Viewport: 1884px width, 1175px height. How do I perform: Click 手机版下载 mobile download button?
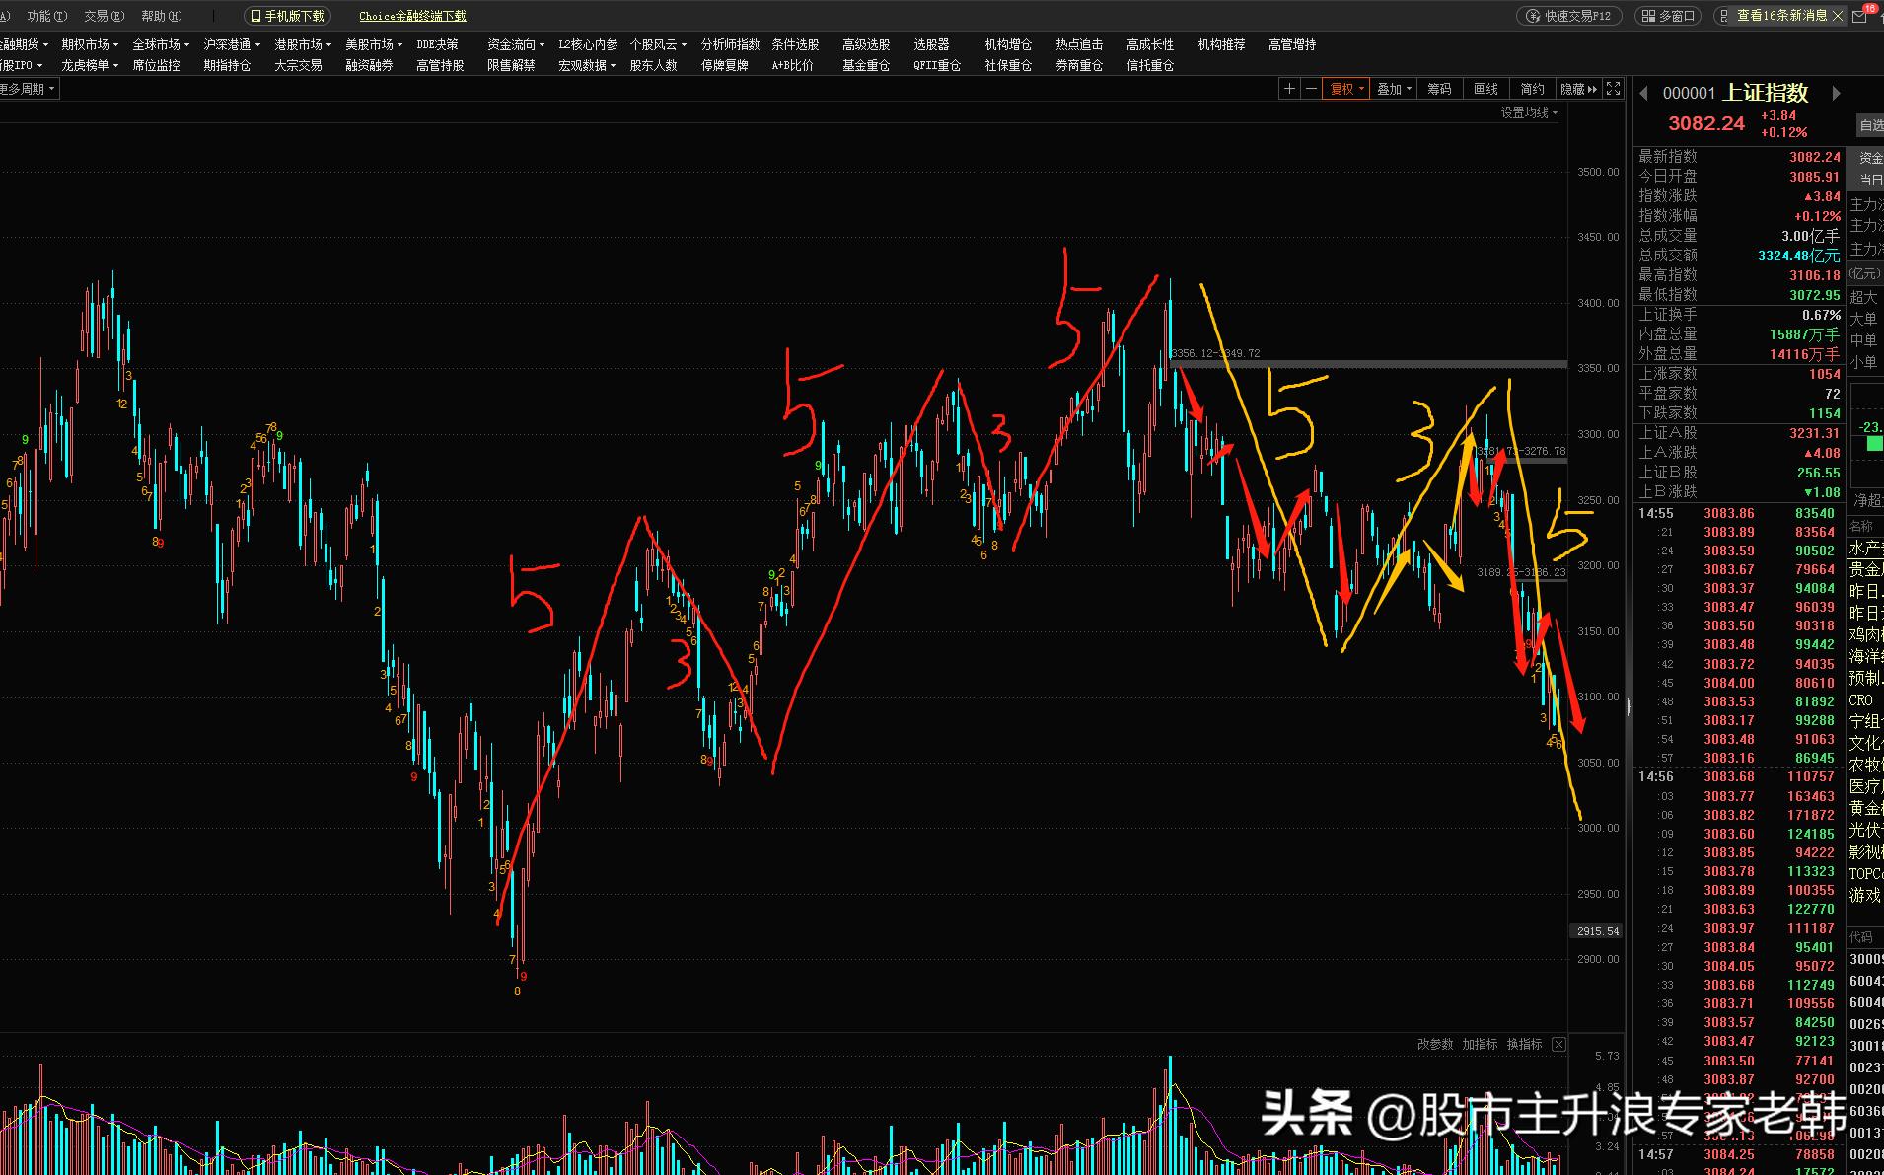pos(287,16)
